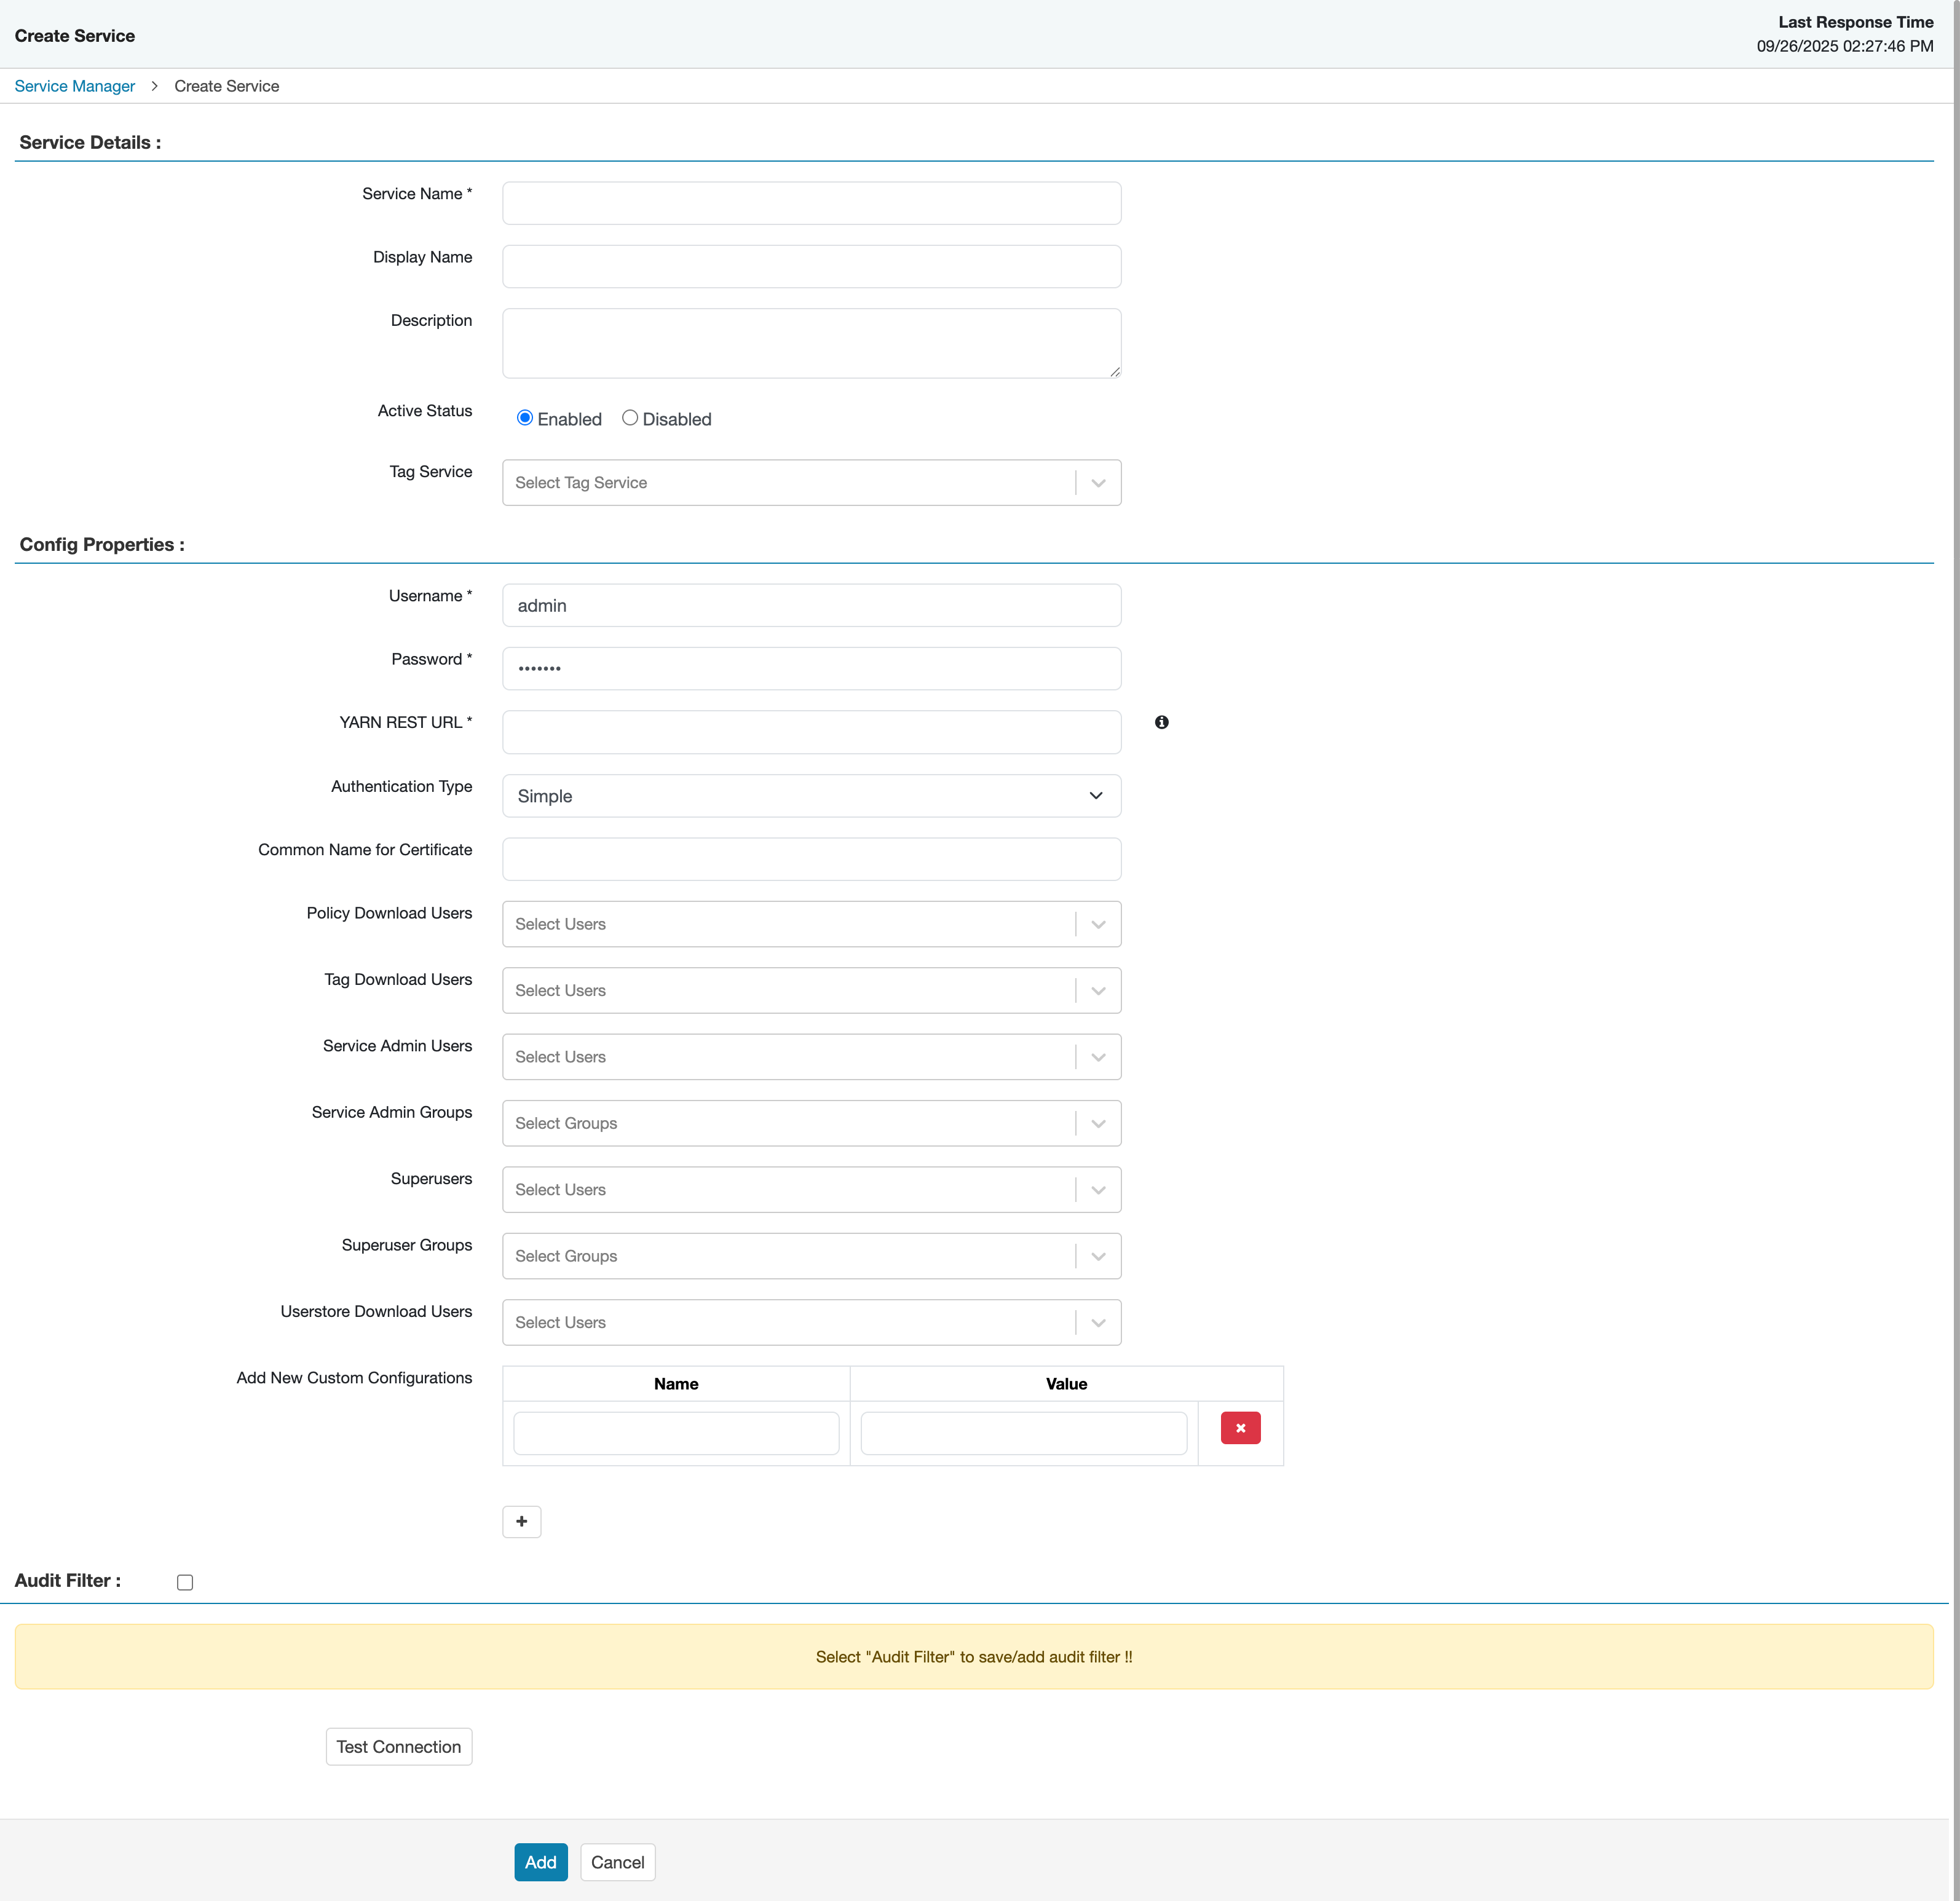The width and height of the screenshot is (1960, 1901).
Task: Click the Add button to create service
Action: 540,1862
